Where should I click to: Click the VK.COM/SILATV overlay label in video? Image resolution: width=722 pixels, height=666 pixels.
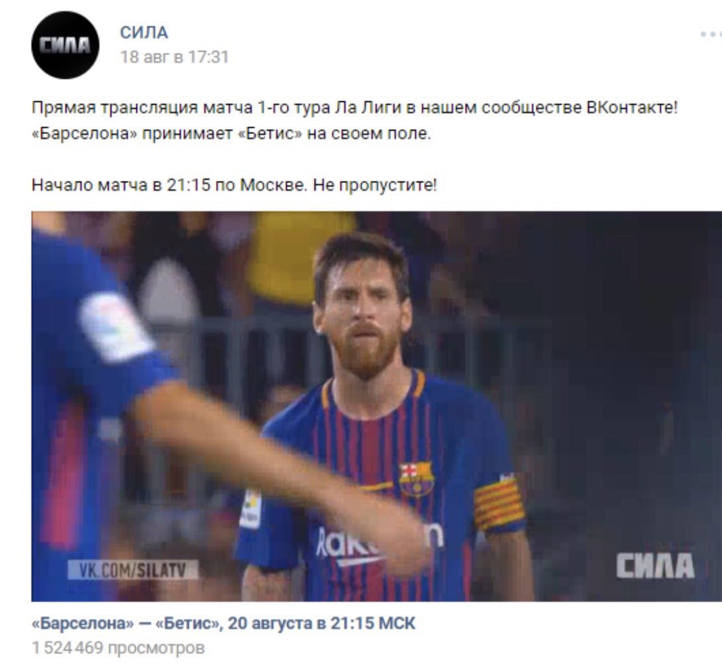pyautogui.click(x=133, y=570)
